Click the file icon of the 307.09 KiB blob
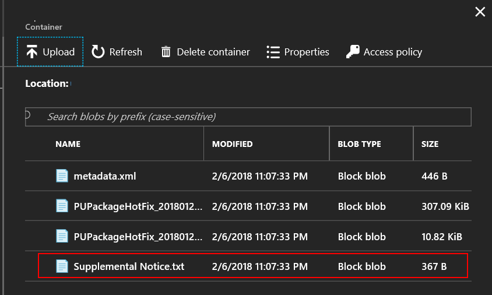492x295 pixels. [x=62, y=206]
